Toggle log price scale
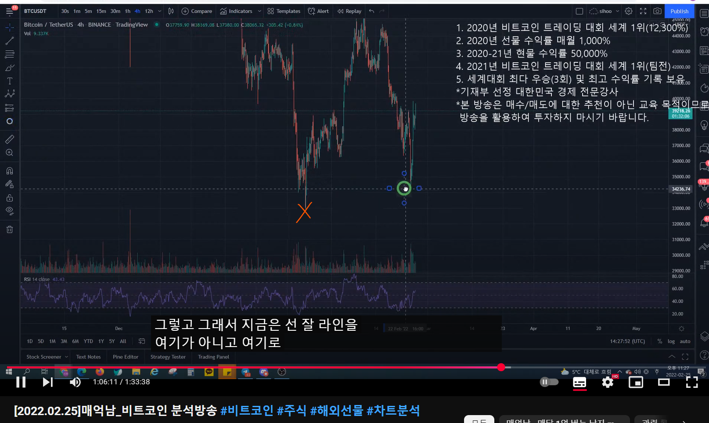The width and height of the screenshot is (709, 423). 671,341
